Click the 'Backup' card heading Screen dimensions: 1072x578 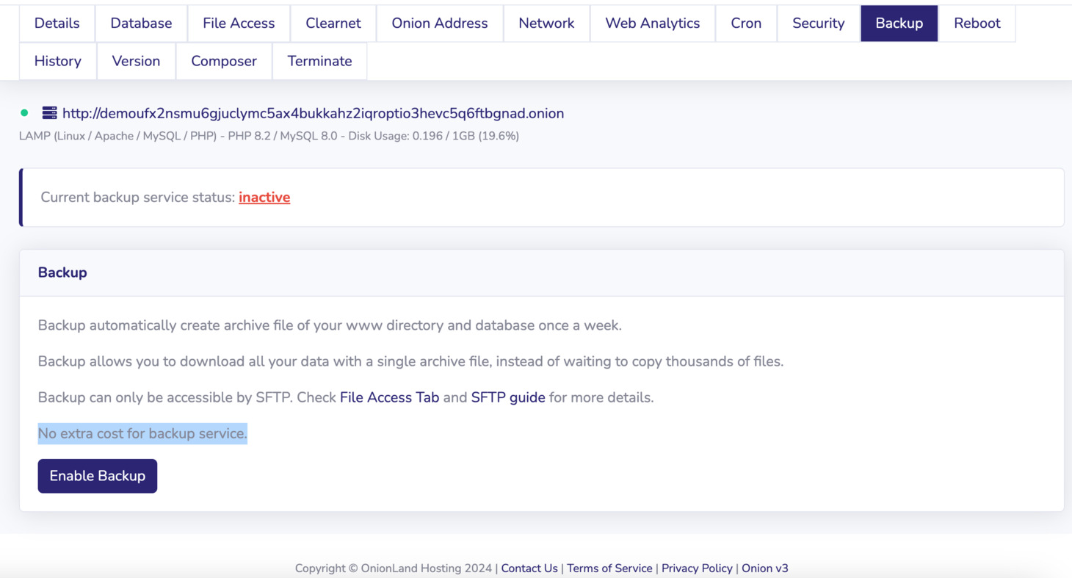[62, 272]
